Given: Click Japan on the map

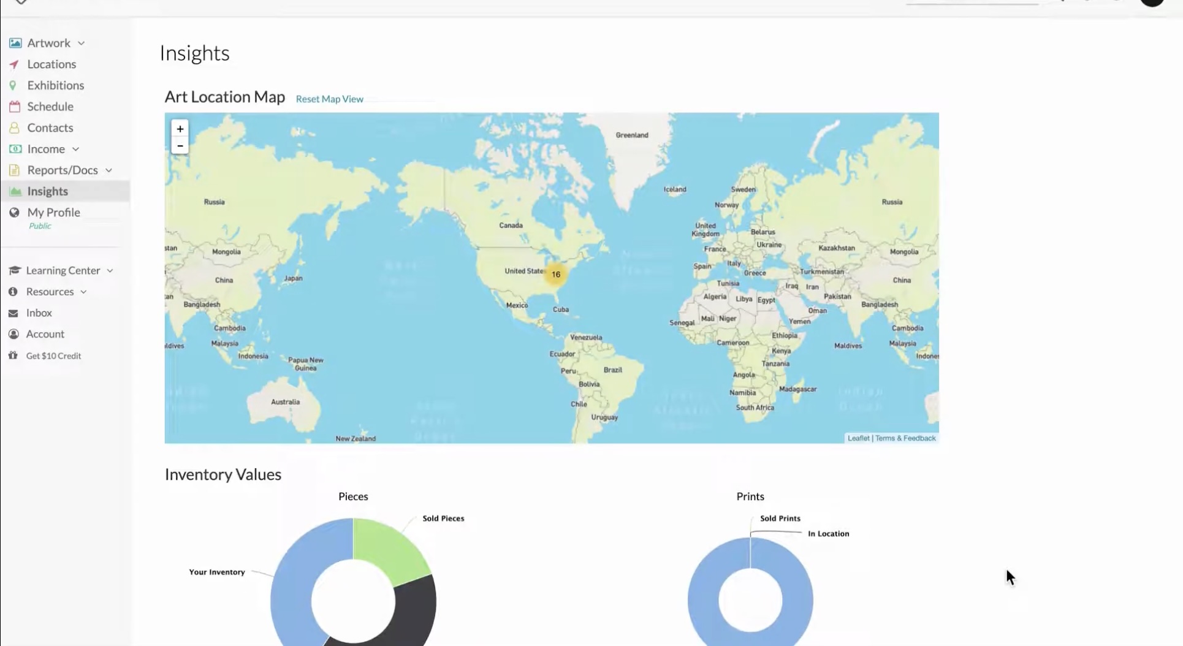Looking at the screenshot, I should [x=293, y=278].
